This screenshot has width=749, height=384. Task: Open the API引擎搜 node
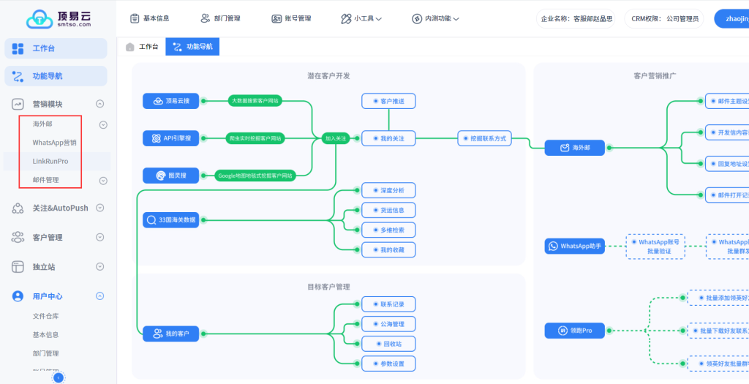click(170, 138)
